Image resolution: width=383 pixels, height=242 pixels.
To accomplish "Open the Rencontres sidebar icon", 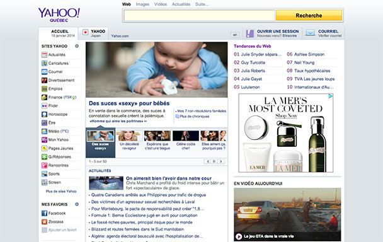I will [44, 166].
